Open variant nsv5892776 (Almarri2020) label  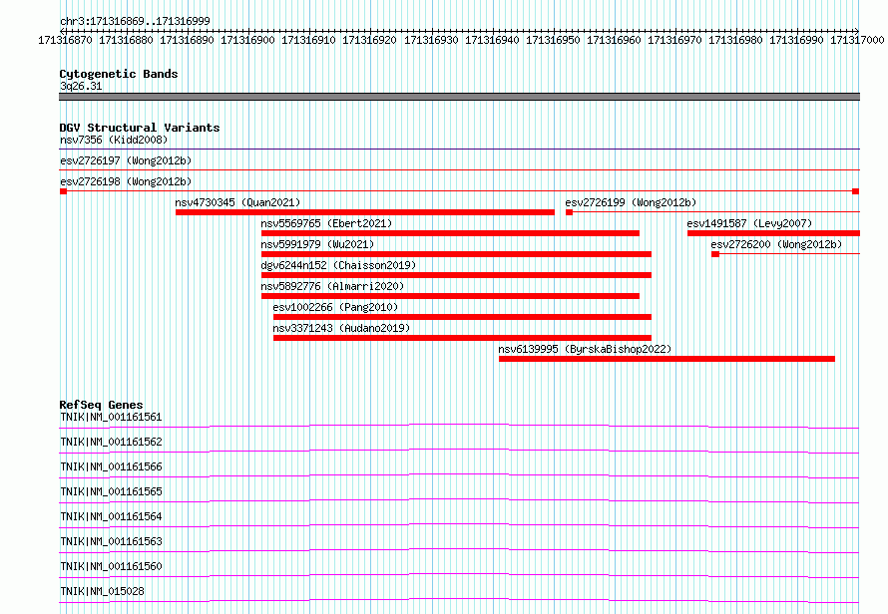[332, 286]
